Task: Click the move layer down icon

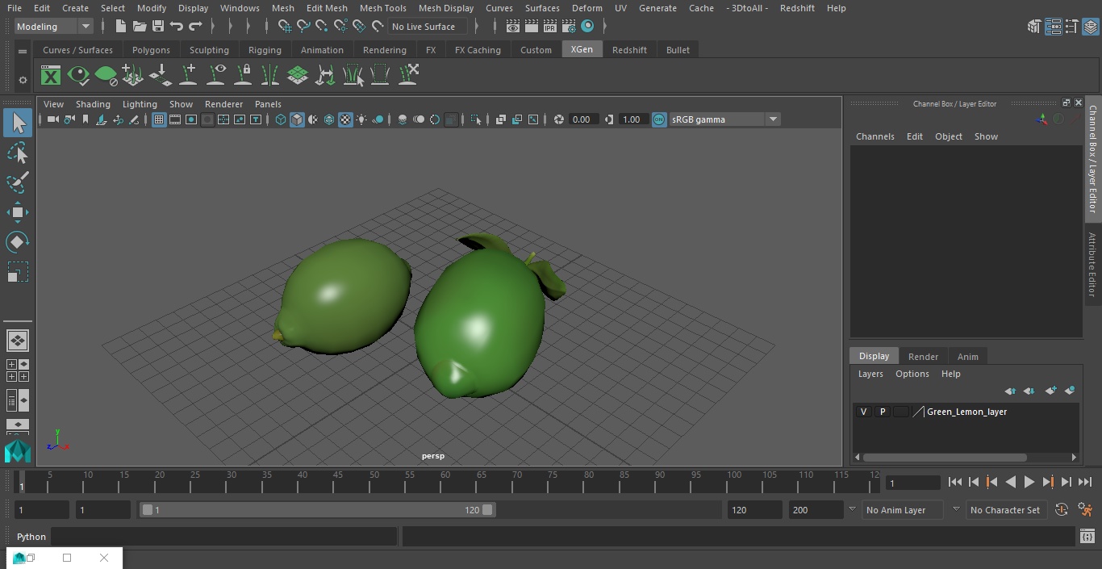Action: (x=1029, y=391)
